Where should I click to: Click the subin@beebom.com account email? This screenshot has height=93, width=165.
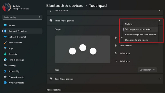[21, 9]
